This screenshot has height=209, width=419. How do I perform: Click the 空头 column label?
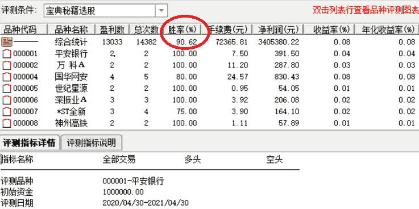274,160
